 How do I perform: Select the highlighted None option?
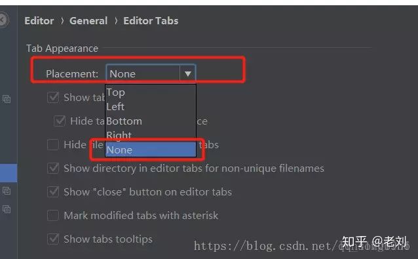pyautogui.click(x=151, y=149)
